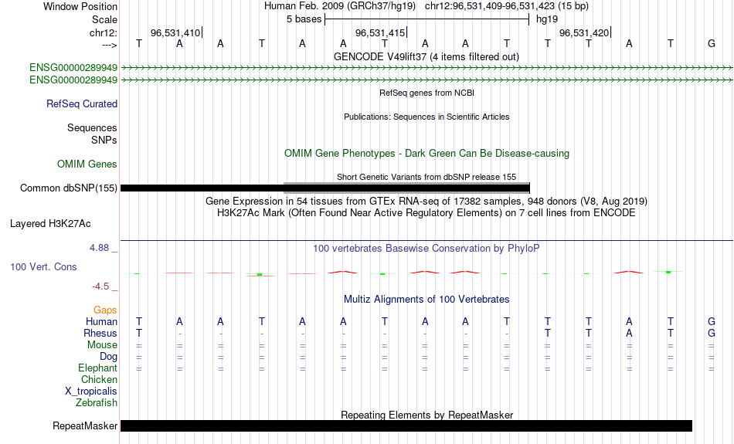The height and width of the screenshot is (444, 734).
Task: Click the 96,531,410 position marker
Action: pos(176,32)
